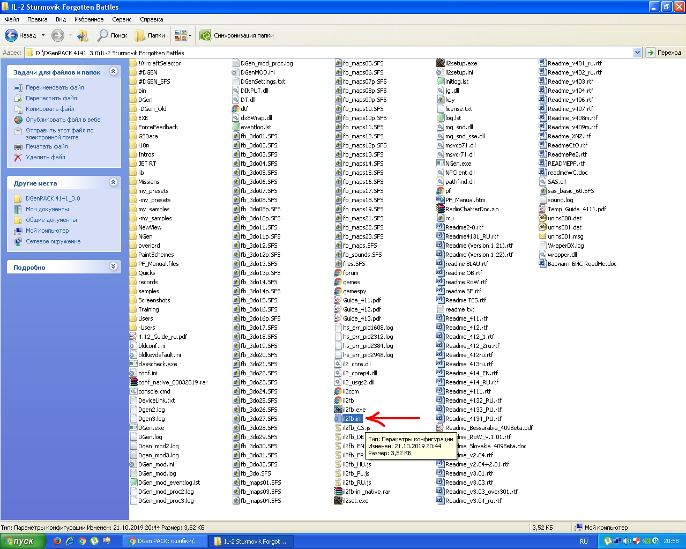Open the Справка menu

coord(152,19)
